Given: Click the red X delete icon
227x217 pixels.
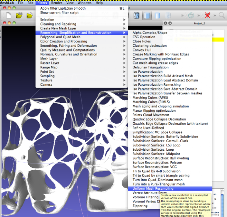Looking at the screenshot, I should [207, 15].
